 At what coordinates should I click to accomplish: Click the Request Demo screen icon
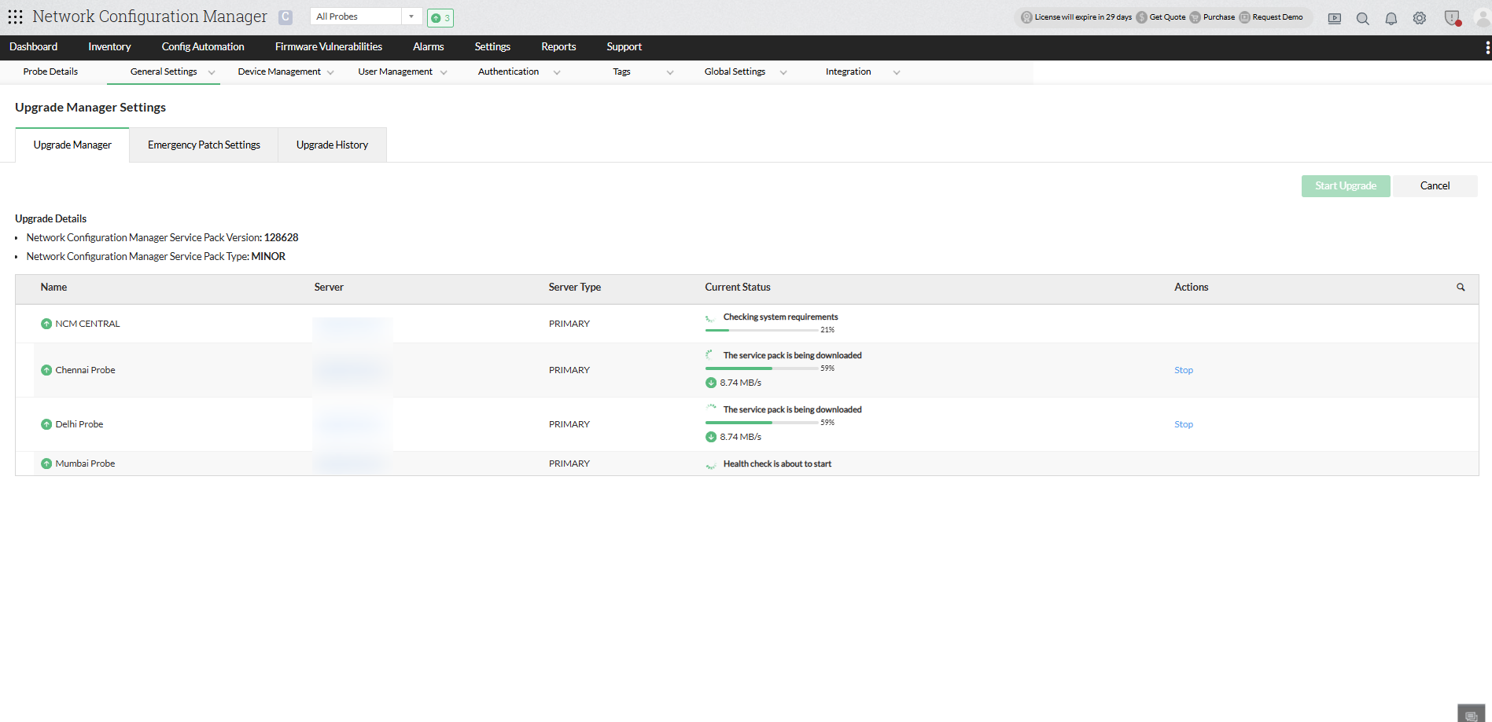[1244, 17]
